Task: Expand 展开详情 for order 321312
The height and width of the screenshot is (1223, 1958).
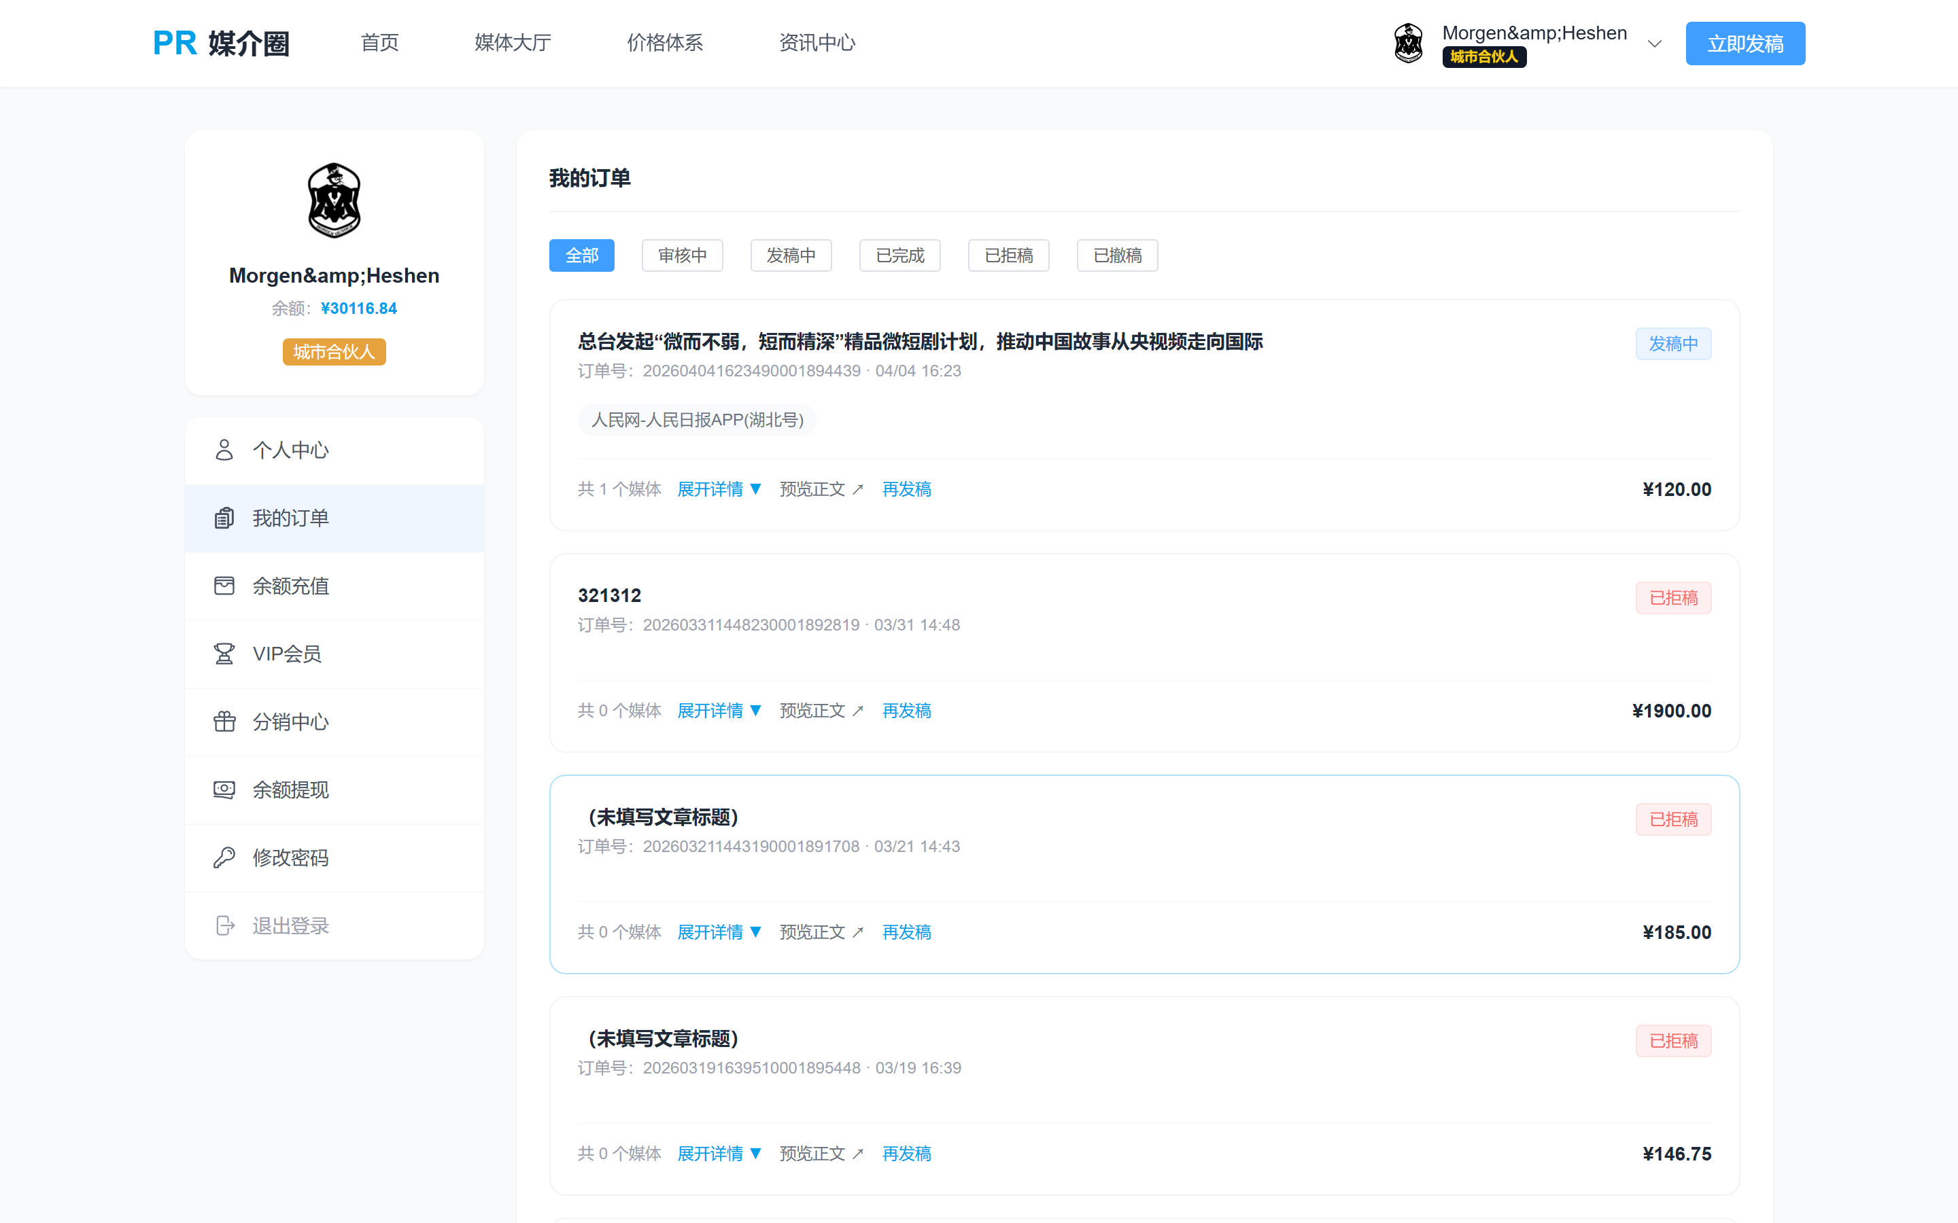Action: 719,711
